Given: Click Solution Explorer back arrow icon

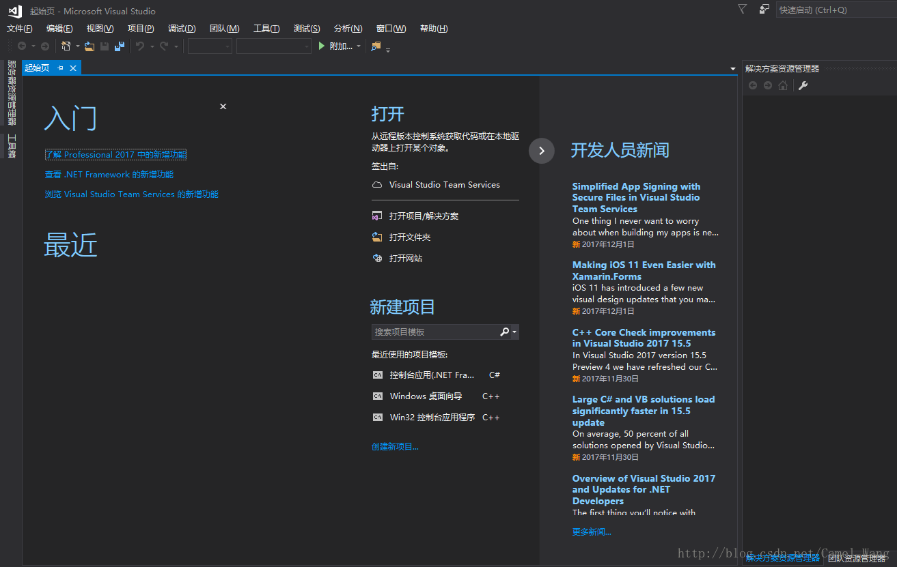Looking at the screenshot, I should pyautogui.click(x=753, y=85).
